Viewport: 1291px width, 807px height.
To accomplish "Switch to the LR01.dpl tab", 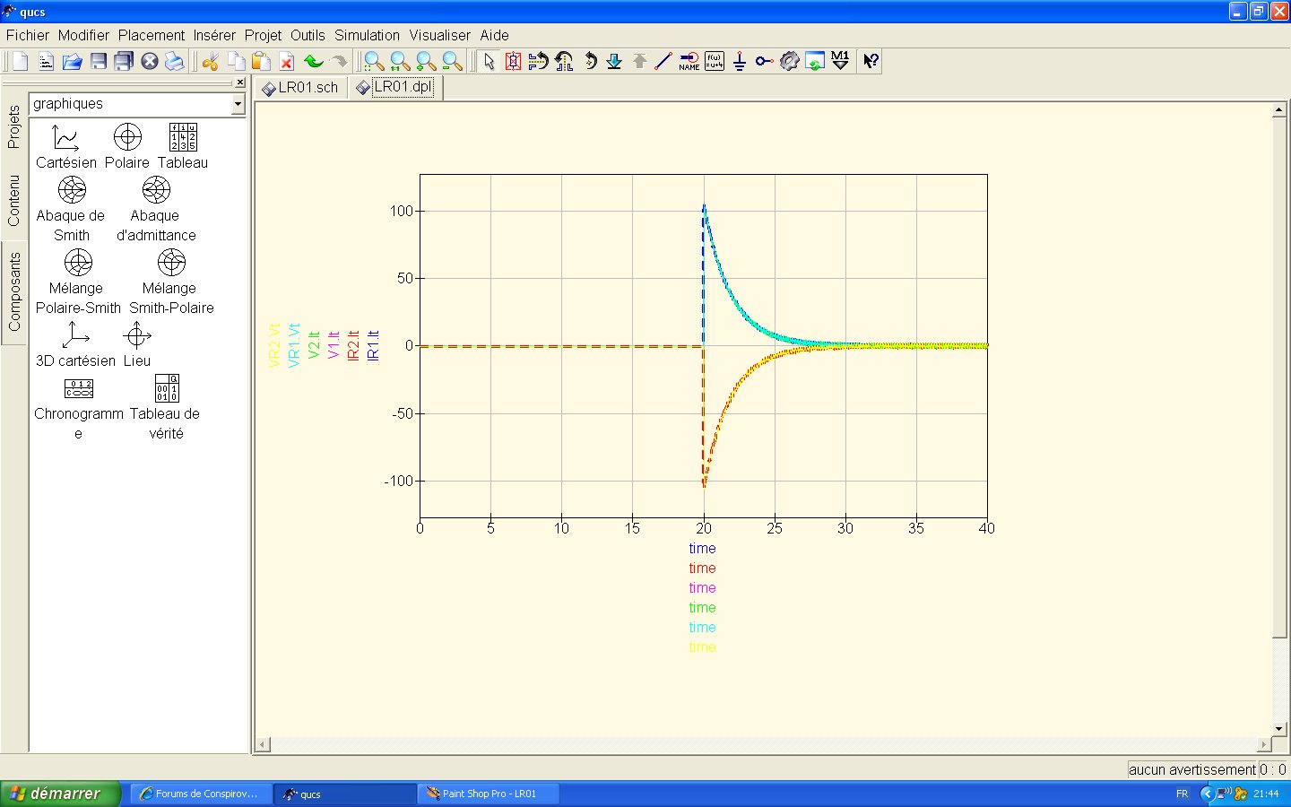I will click(395, 87).
